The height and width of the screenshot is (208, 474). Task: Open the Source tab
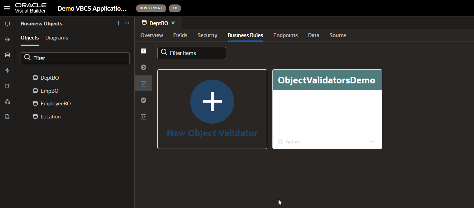[338, 35]
